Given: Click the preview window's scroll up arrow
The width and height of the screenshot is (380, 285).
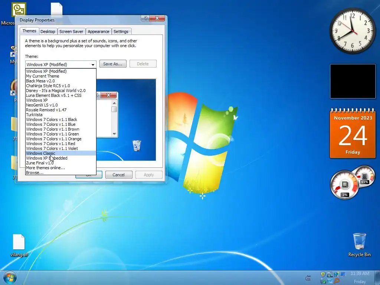Looking at the screenshot, I should point(114,103).
